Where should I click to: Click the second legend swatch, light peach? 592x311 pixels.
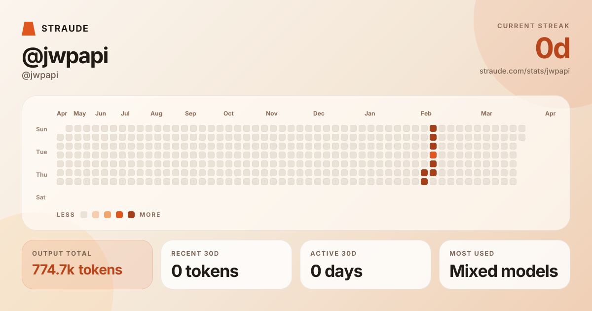coord(96,215)
